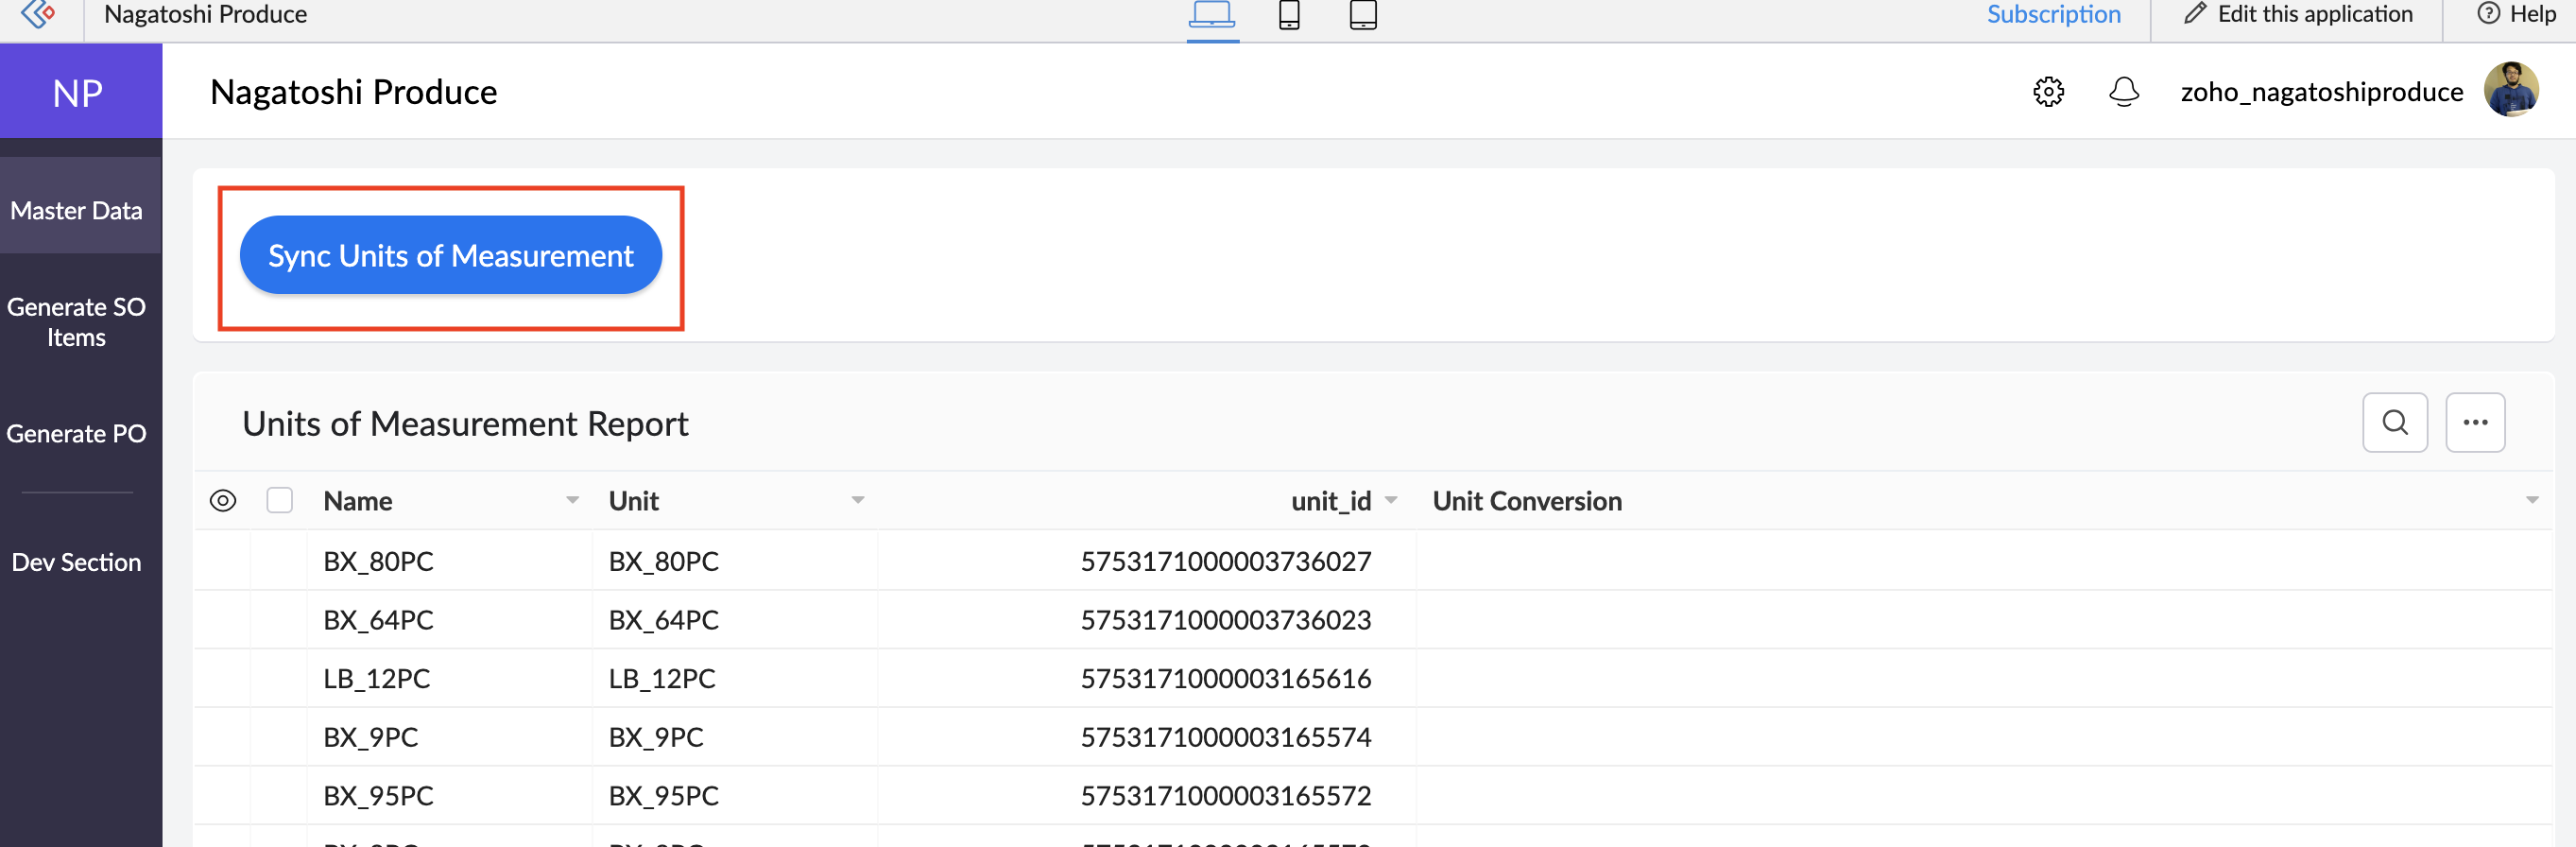Expand the Unit column dropdown arrow

857,500
